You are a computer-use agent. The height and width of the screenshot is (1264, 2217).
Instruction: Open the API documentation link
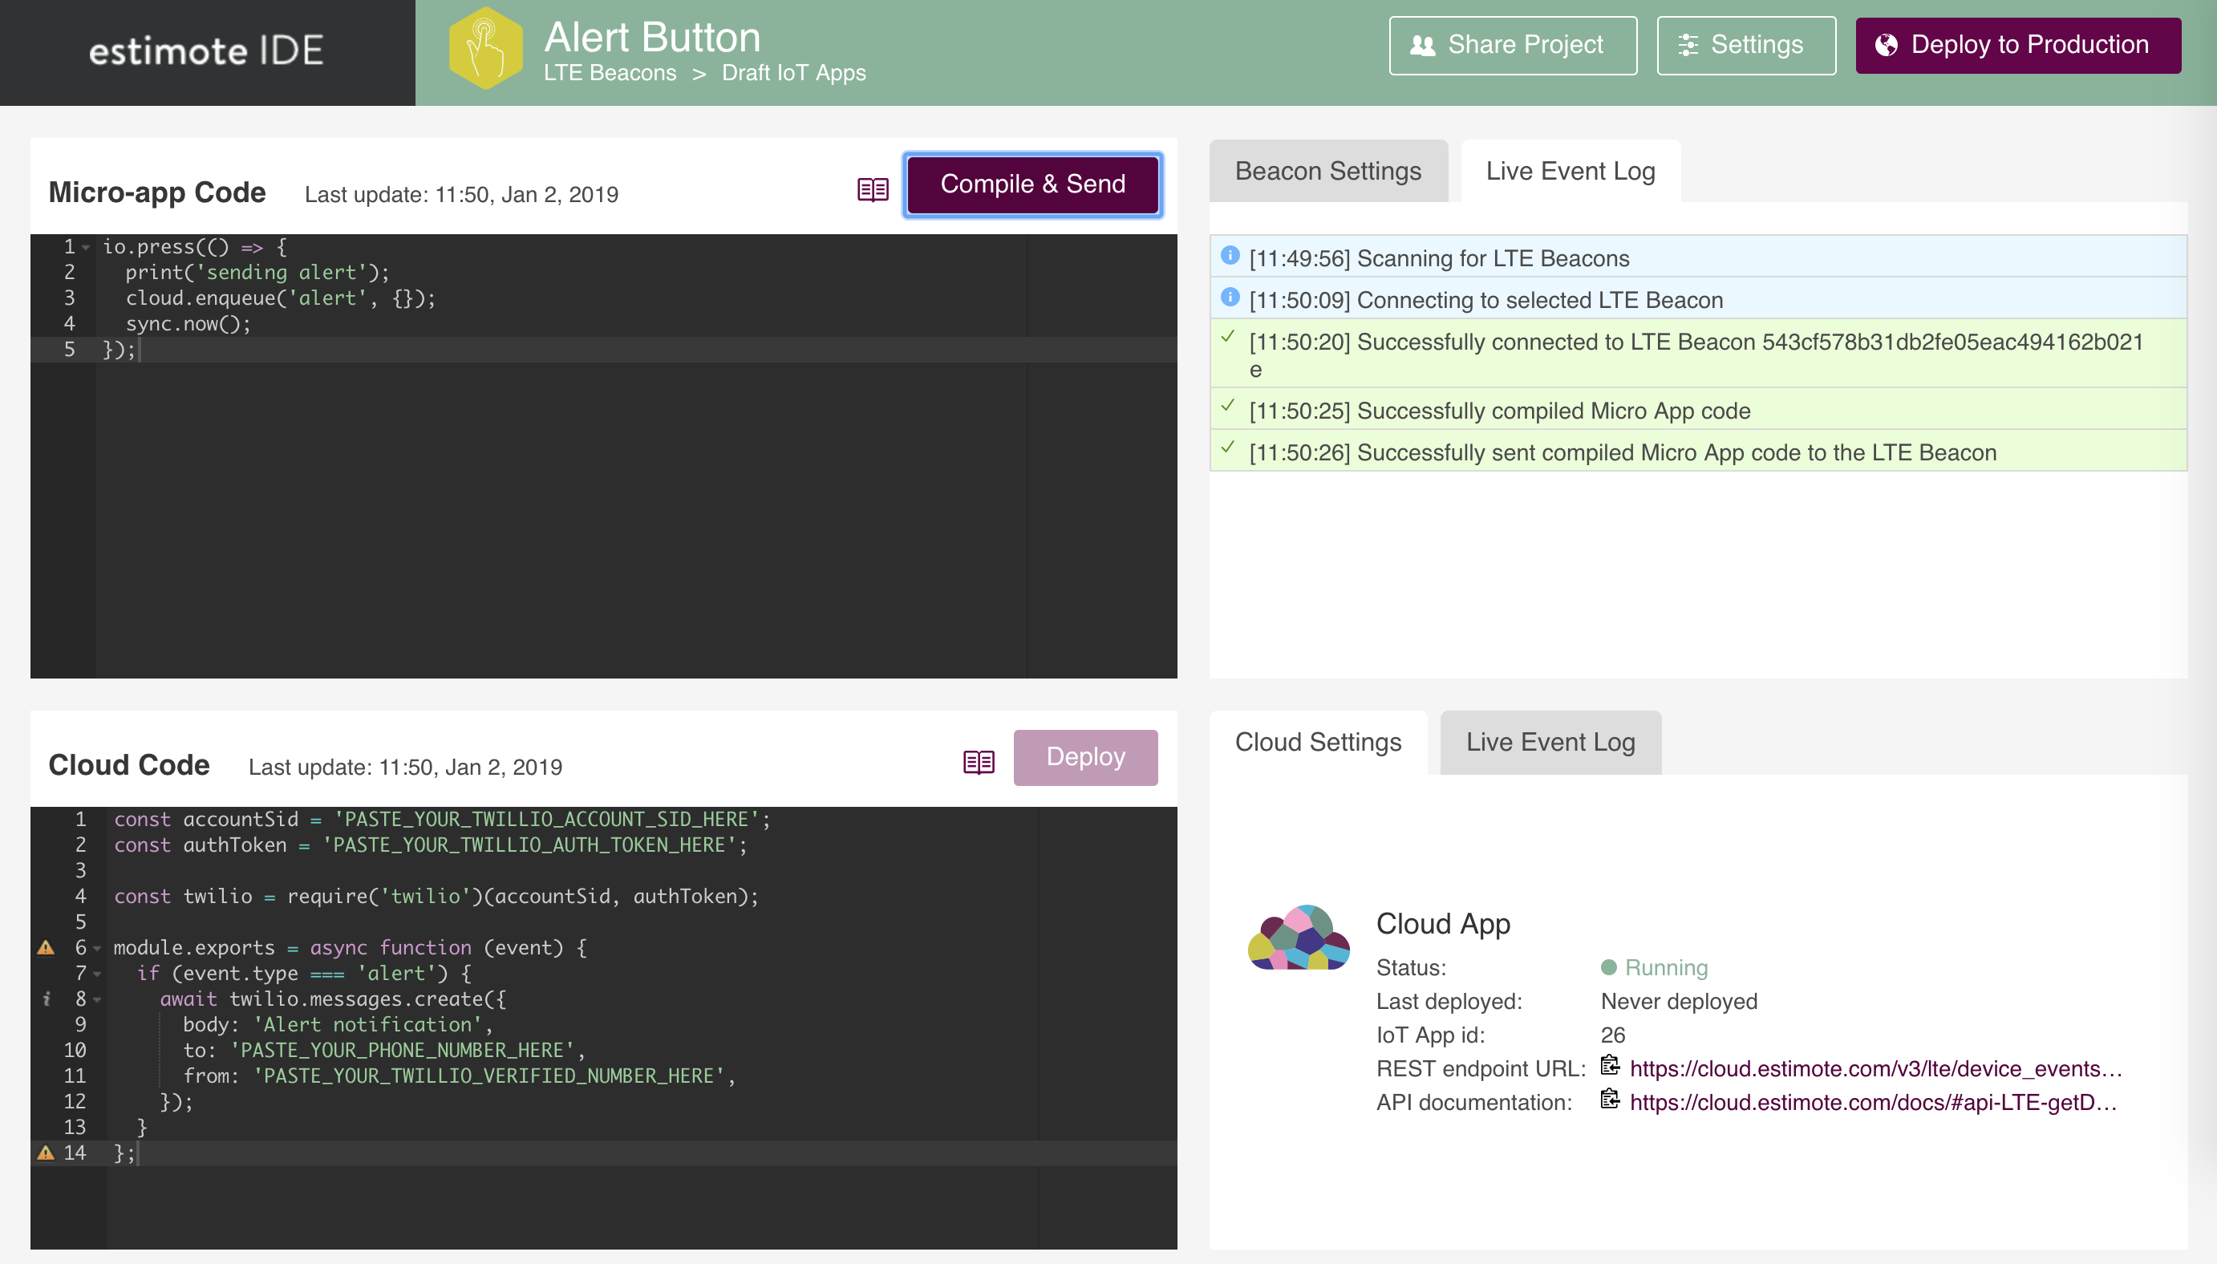[x=1873, y=1103]
